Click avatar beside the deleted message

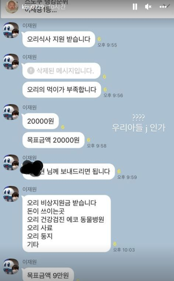tap(11, 61)
